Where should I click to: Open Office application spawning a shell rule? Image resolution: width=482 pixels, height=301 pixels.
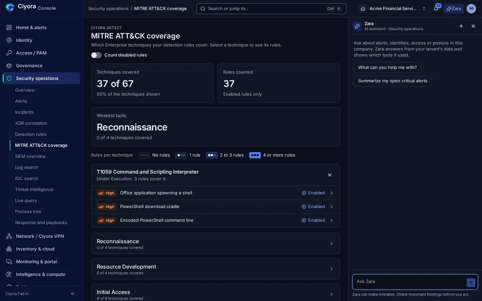215,193
